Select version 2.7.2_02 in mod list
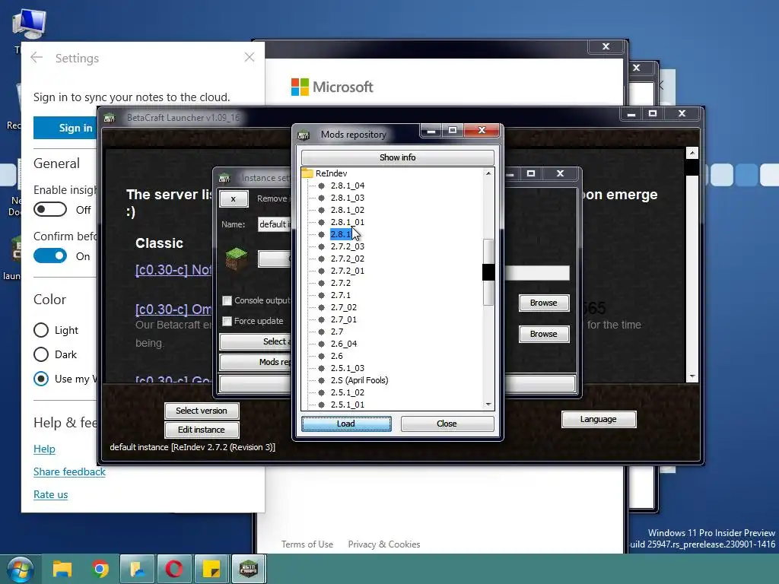This screenshot has height=584, width=779. pos(347,259)
